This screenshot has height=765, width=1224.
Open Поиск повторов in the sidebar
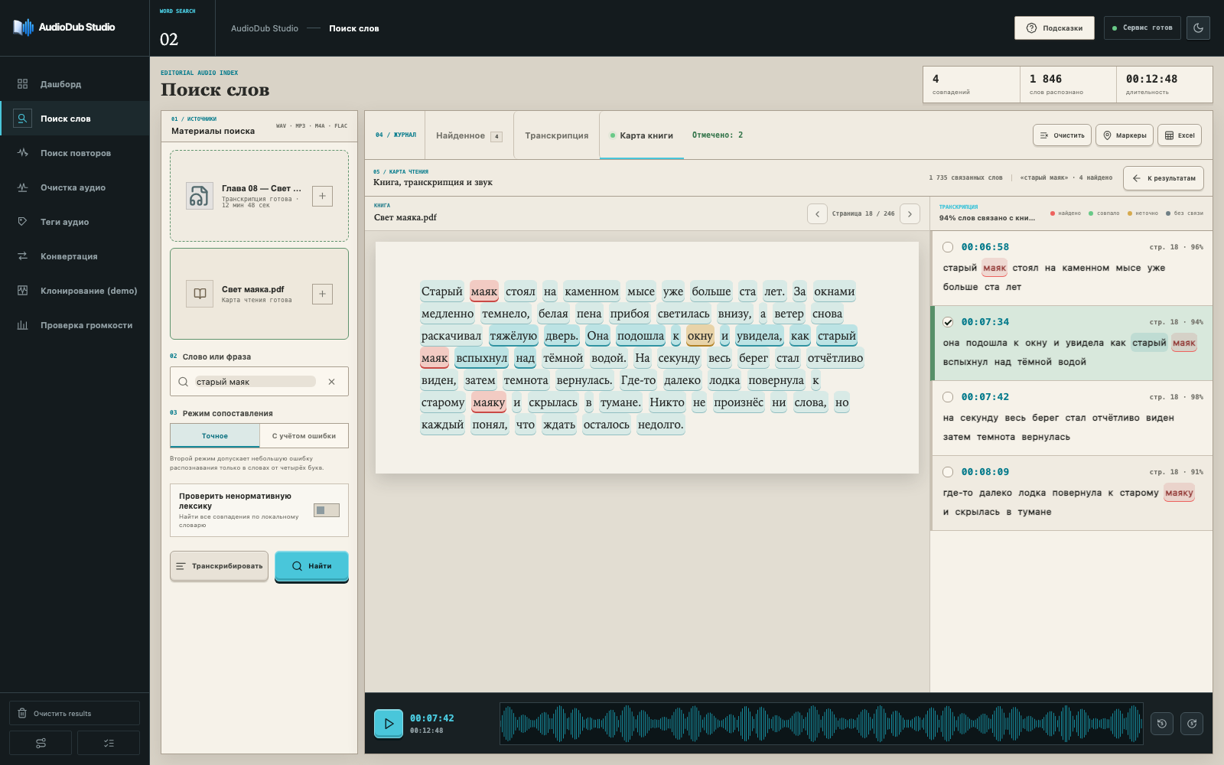pyautogui.click(x=74, y=153)
